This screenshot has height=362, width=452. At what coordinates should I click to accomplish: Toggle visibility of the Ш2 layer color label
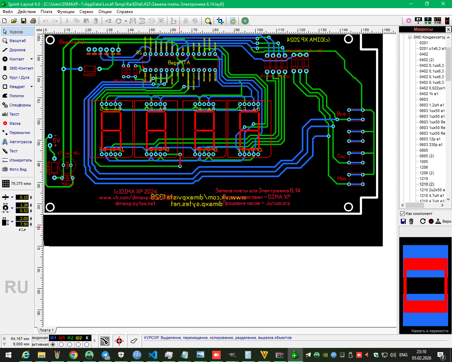click(78, 338)
